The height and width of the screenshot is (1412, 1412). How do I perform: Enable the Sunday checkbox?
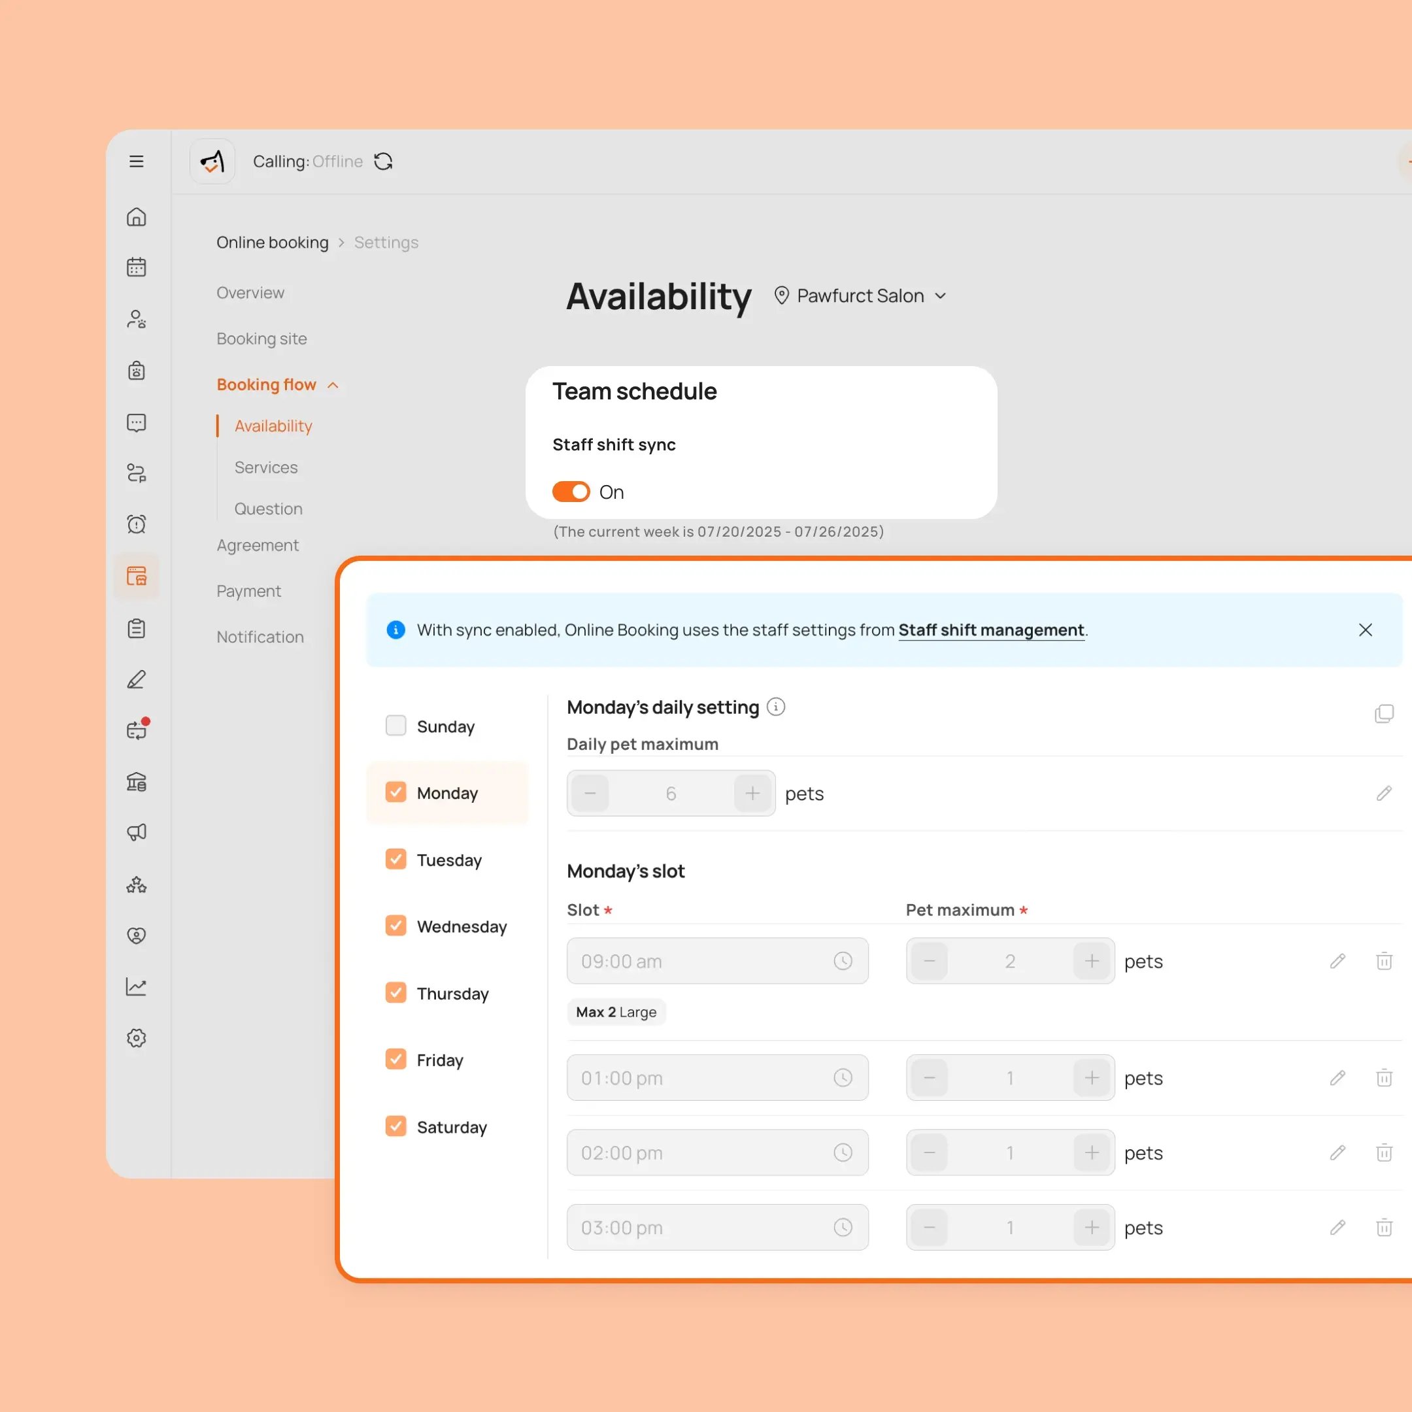tap(395, 726)
